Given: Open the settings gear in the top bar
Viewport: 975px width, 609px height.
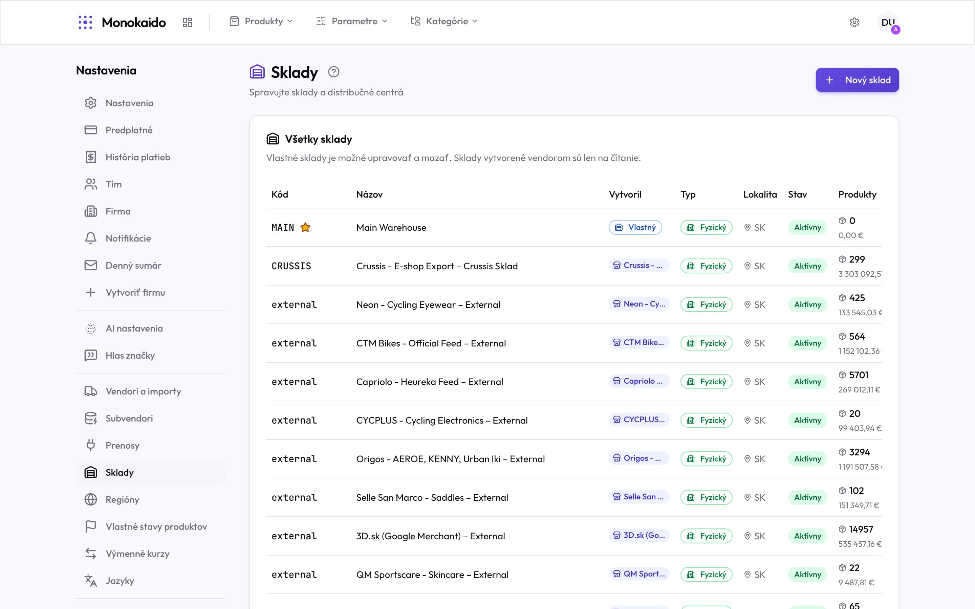Looking at the screenshot, I should pos(854,22).
